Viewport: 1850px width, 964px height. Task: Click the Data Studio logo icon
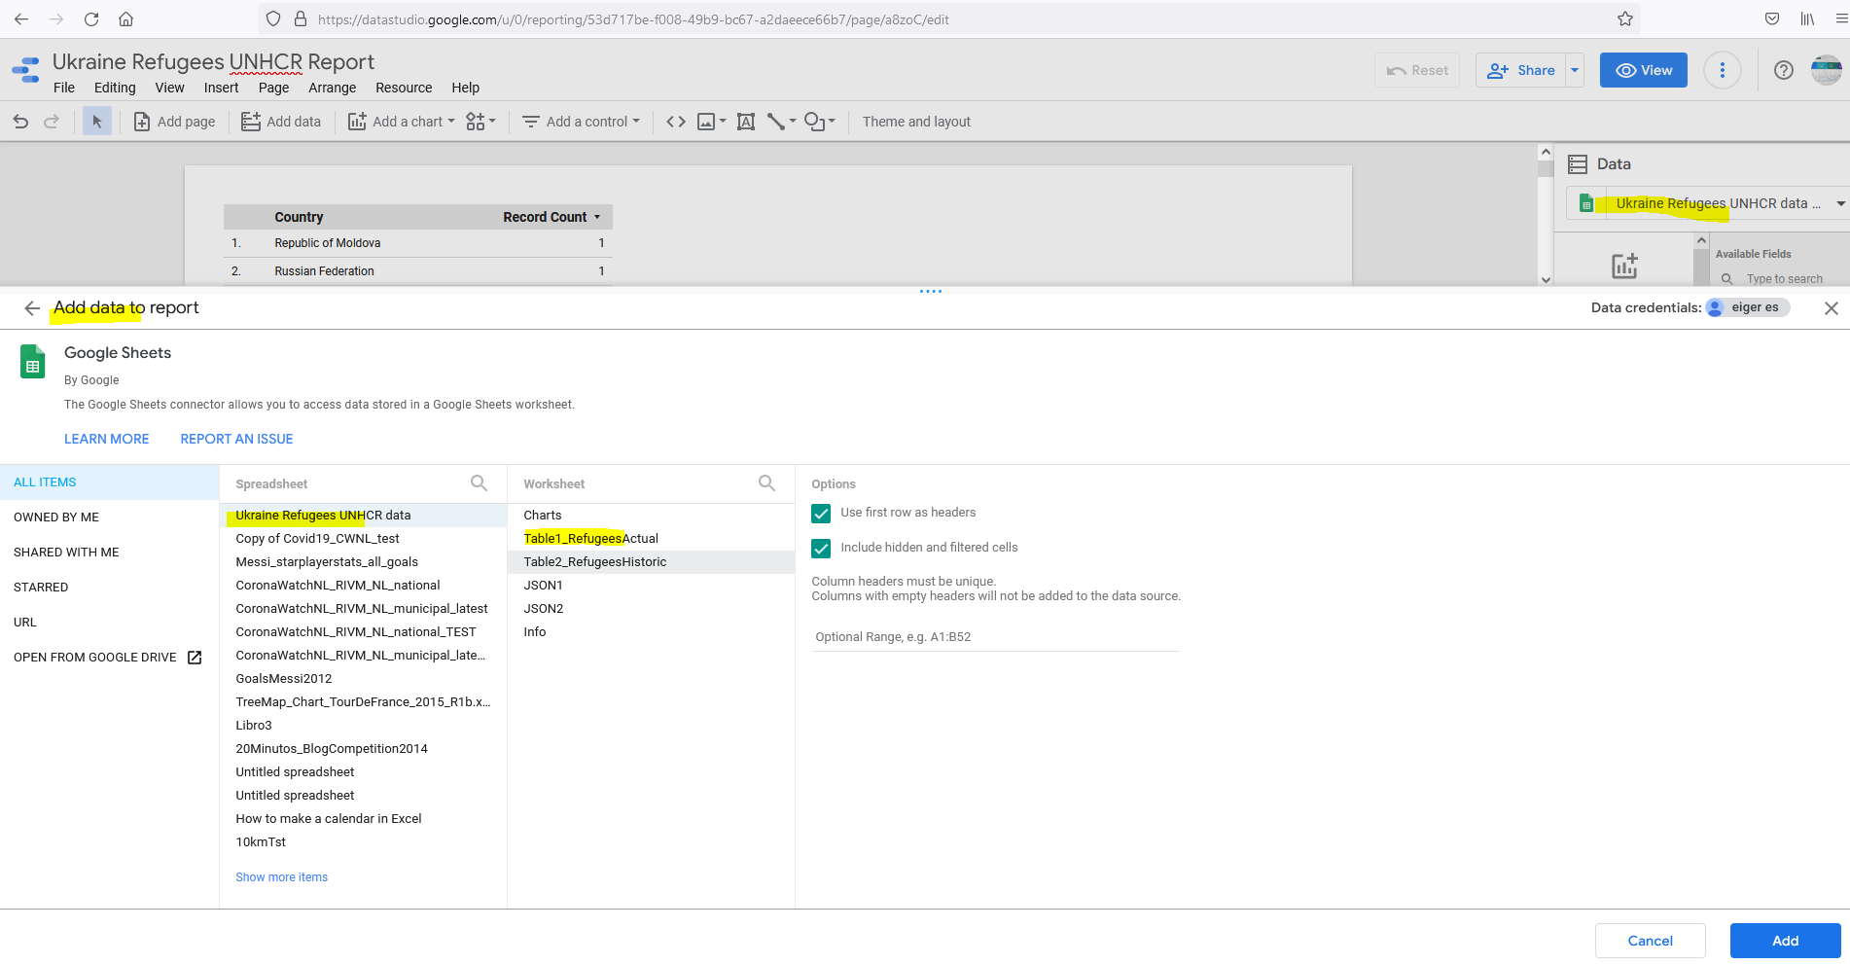tap(25, 70)
